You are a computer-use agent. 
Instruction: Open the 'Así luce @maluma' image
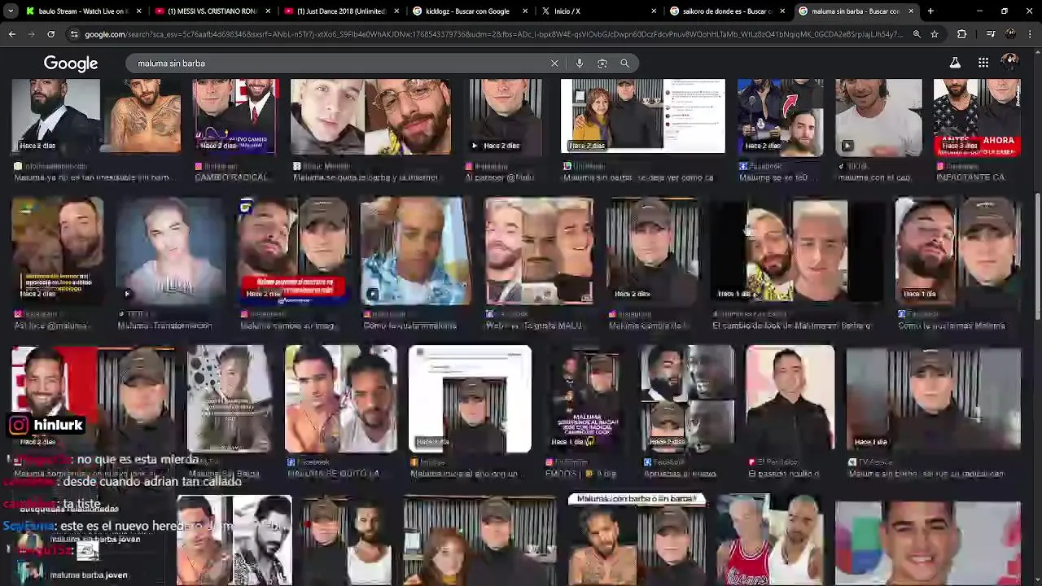coord(57,251)
